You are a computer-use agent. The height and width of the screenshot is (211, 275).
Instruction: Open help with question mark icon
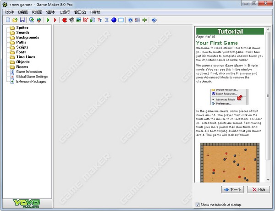click(x=154, y=20)
